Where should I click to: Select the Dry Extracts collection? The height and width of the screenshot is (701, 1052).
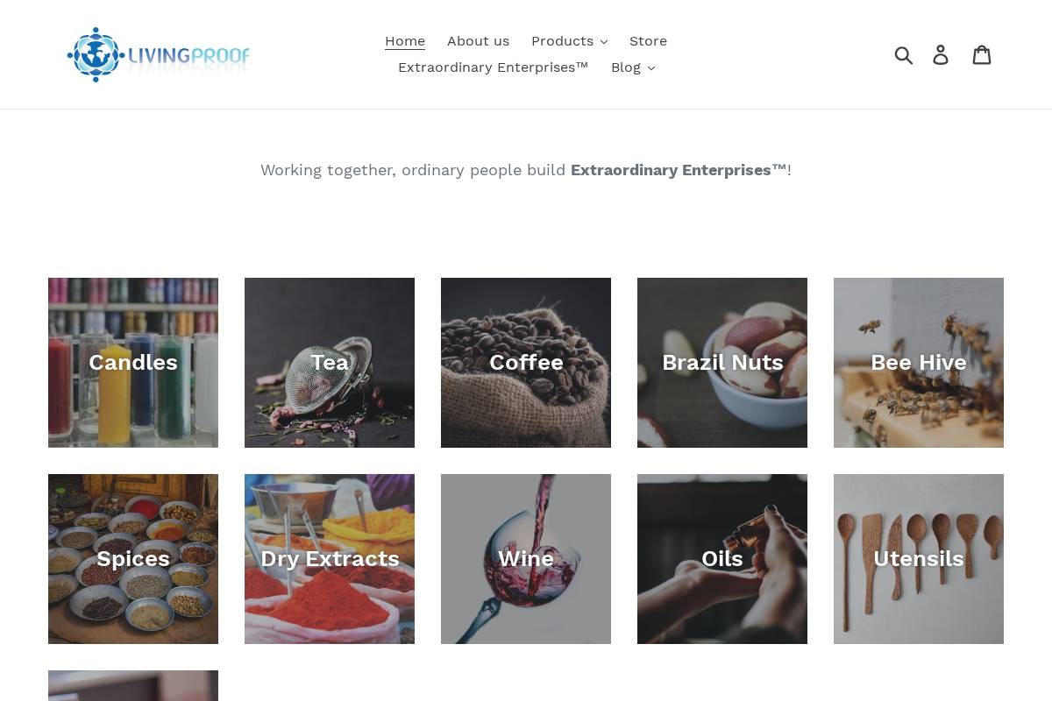coord(330,559)
